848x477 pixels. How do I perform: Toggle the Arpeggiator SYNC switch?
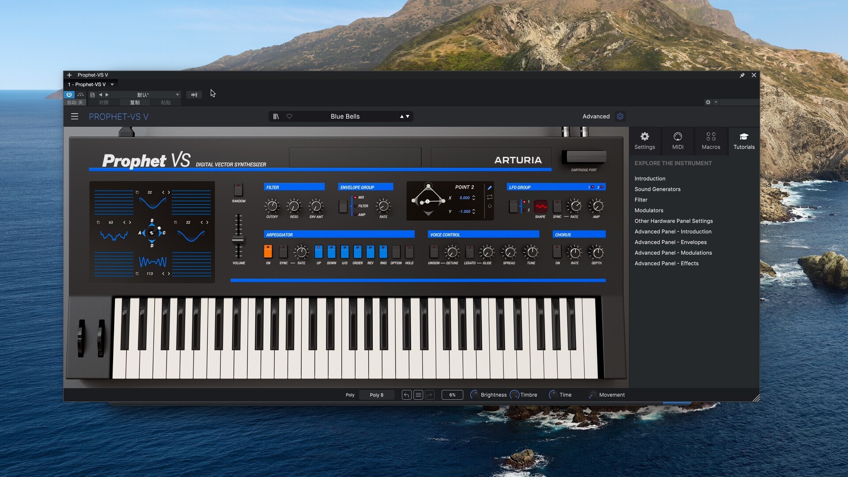[284, 251]
